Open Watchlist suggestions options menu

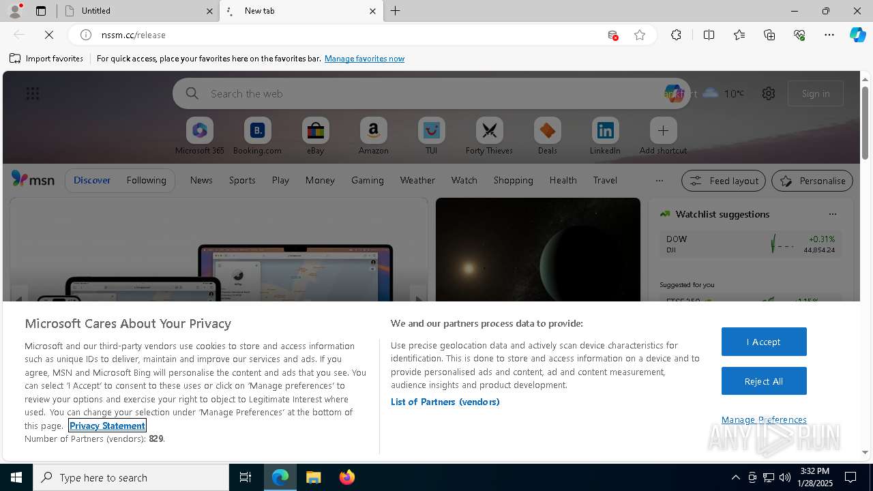832,214
